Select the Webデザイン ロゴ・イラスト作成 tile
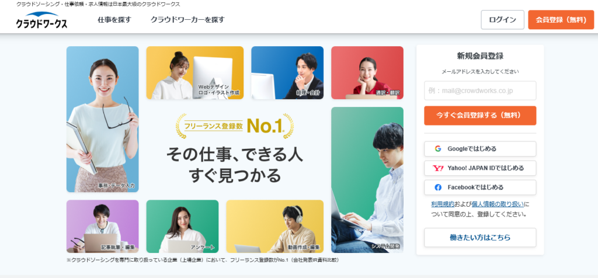 pyautogui.click(x=195, y=73)
